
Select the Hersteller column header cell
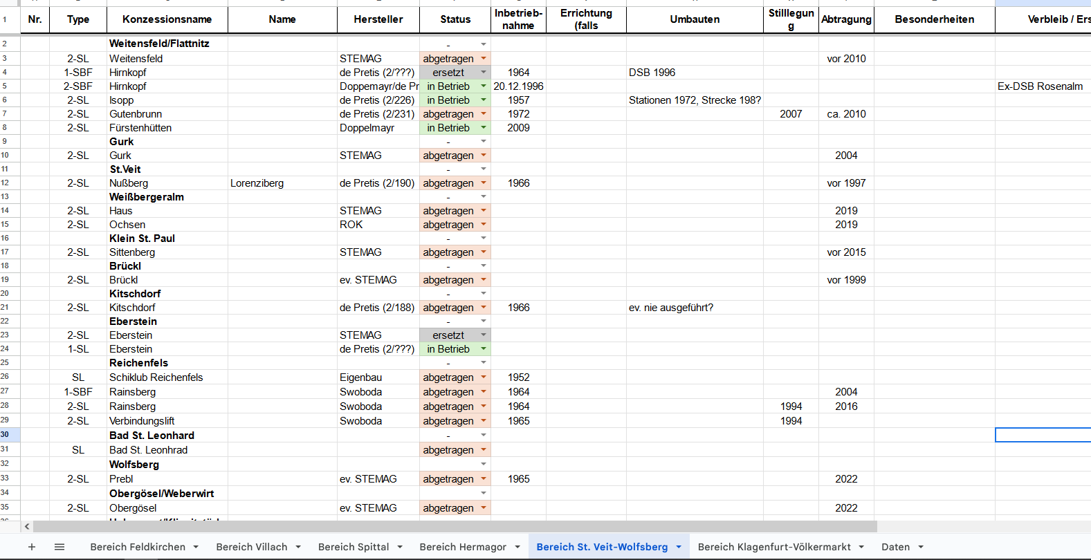378,19
